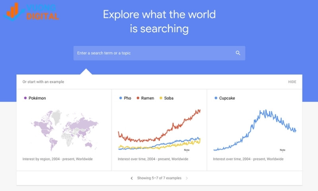This screenshot has height=191, width=318.
Task: Click the Soba term label
Action: (x=169, y=98)
